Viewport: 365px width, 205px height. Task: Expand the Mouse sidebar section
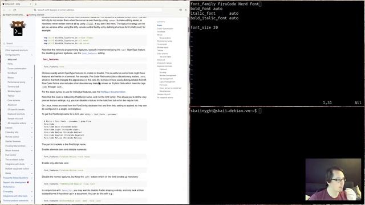[32, 77]
